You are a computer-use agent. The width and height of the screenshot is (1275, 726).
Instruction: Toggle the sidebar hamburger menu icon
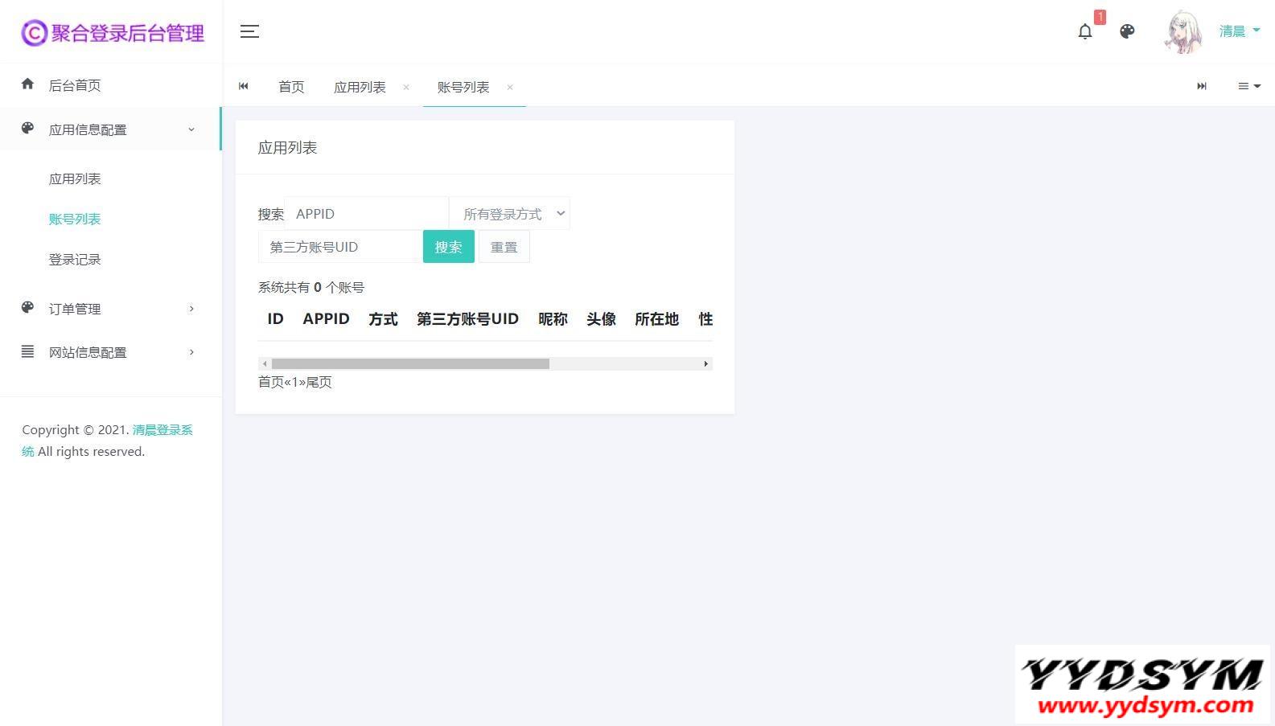tap(249, 31)
